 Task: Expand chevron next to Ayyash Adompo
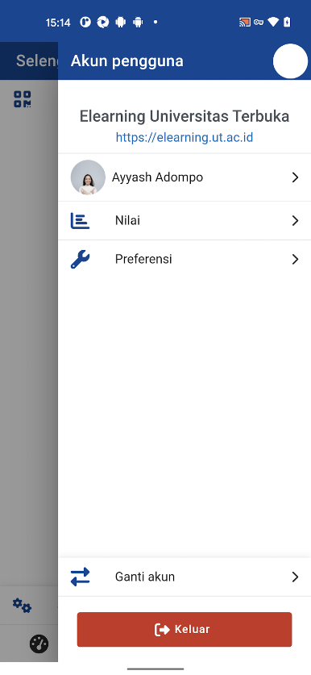(295, 177)
